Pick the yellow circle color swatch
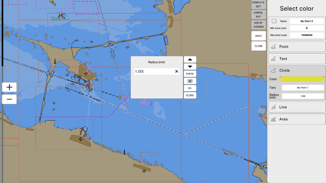The image size is (326, 183). click(302, 79)
